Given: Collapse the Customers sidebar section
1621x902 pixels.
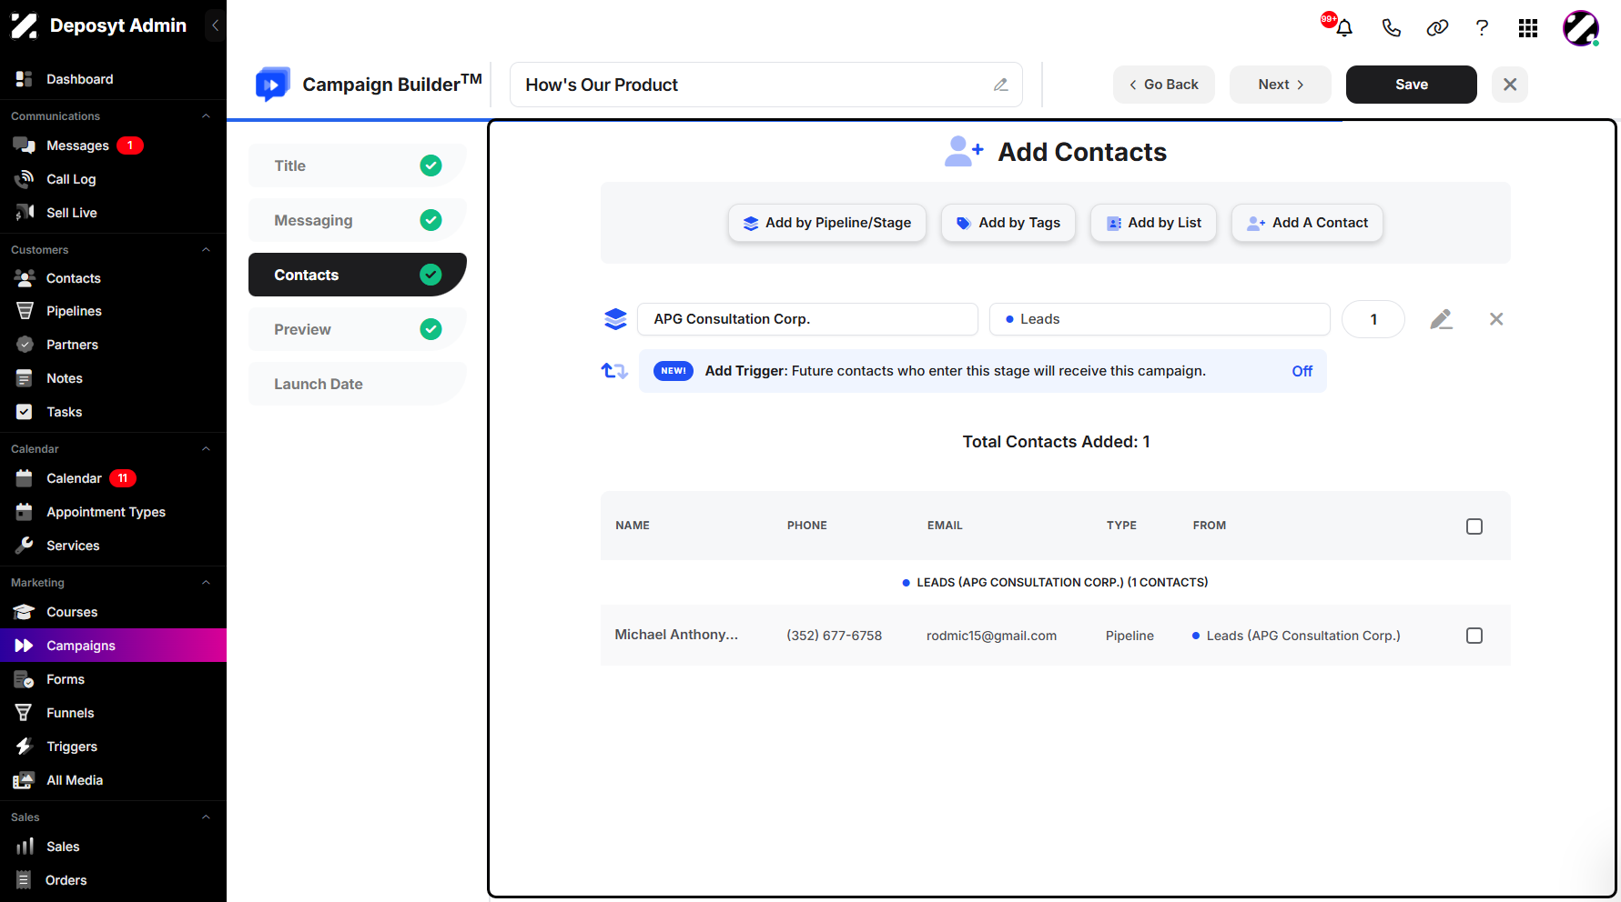Looking at the screenshot, I should [x=206, y=250].
